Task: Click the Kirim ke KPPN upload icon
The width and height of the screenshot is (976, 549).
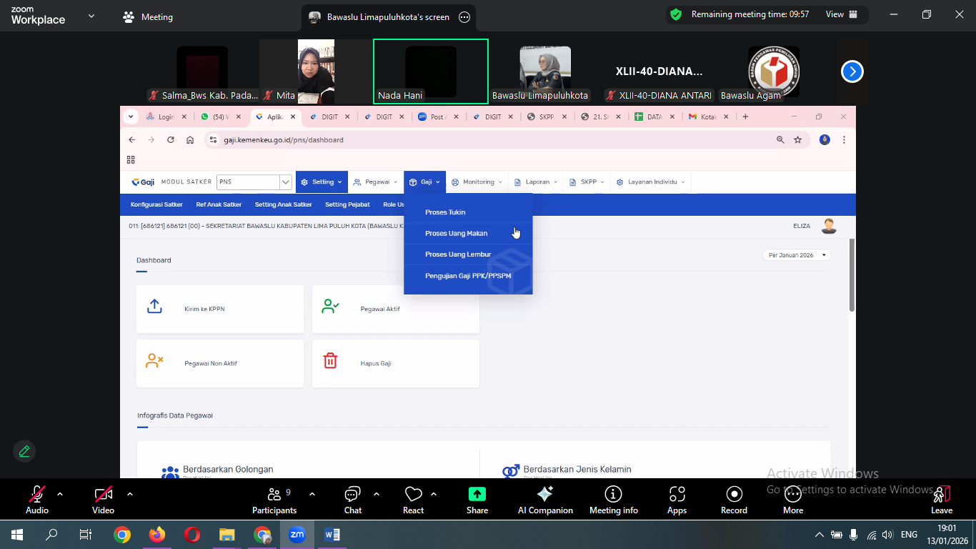Action: point(154,307)
